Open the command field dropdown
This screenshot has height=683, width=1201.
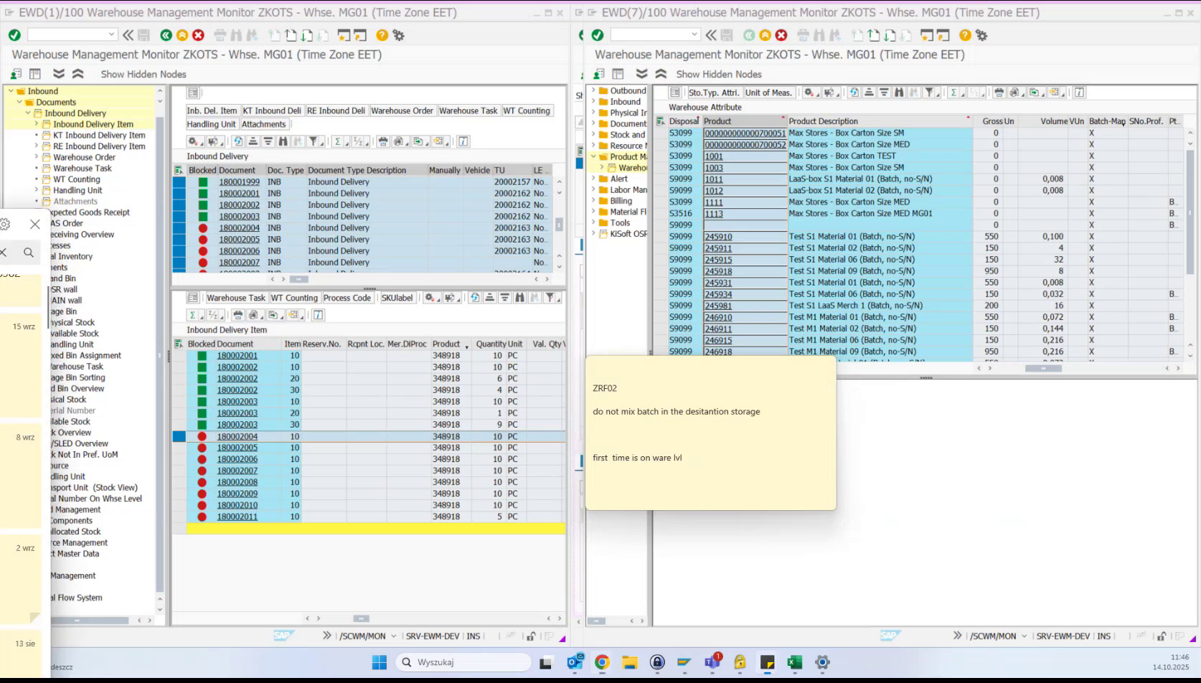point(111,34)
